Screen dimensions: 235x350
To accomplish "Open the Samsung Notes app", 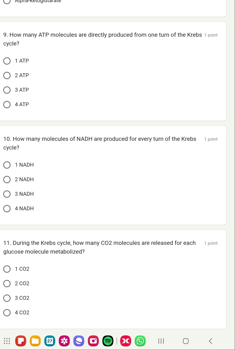I will click(21, 341).
